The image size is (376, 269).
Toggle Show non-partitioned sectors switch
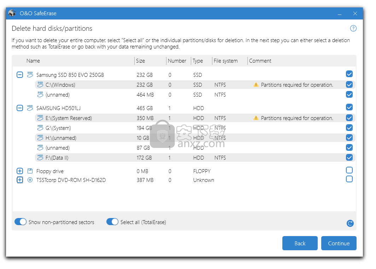pyautogui.click(x=20, y=222)
